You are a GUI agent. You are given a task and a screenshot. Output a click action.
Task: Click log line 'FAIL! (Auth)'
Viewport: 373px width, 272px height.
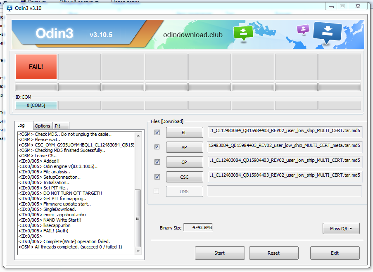pyautogui.click(x=56, y=231)
